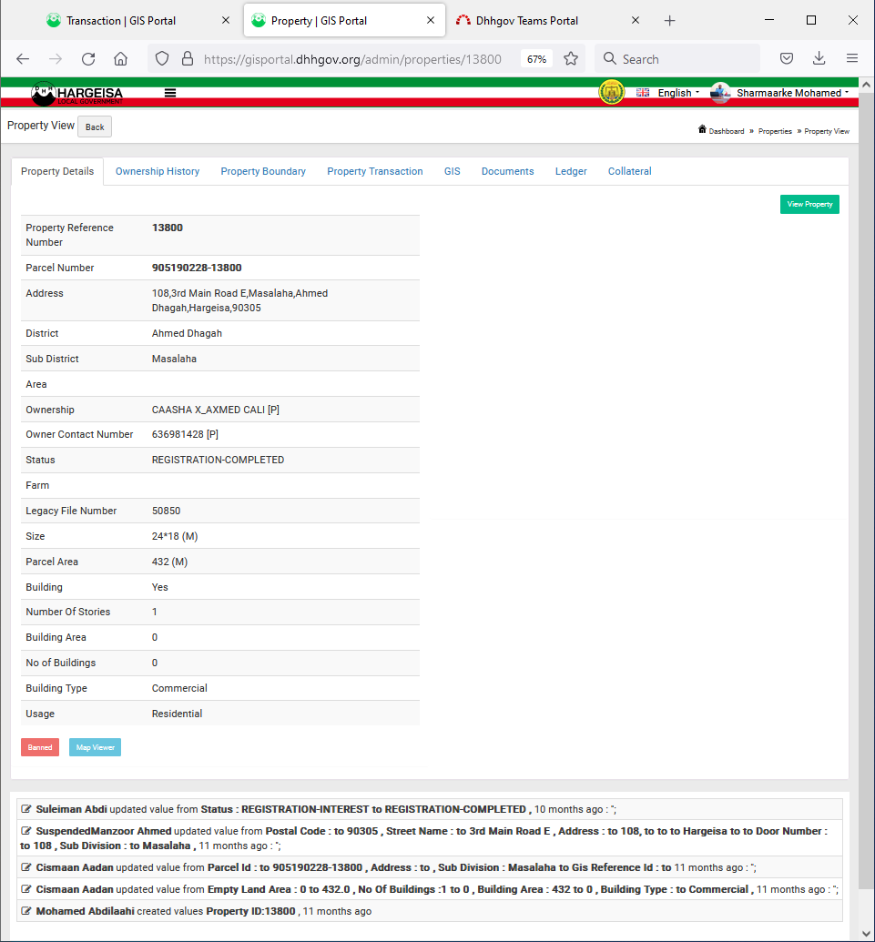The height and width of the screenshot is (942, 875).
Task: Open the Firefox application menu
Action: [852, 58]
